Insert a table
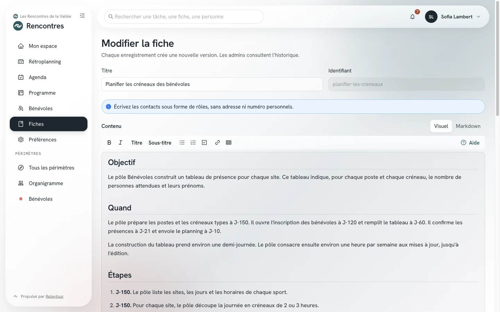 click(229, 142)
